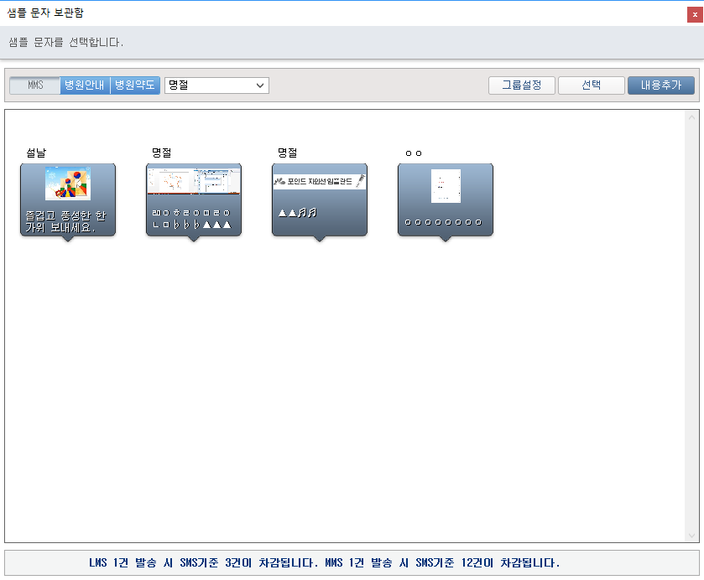Click the 그룹설정 button
The width and height of the screenshot is (704, 580).
pyautogui.click(x=521, y=85)
